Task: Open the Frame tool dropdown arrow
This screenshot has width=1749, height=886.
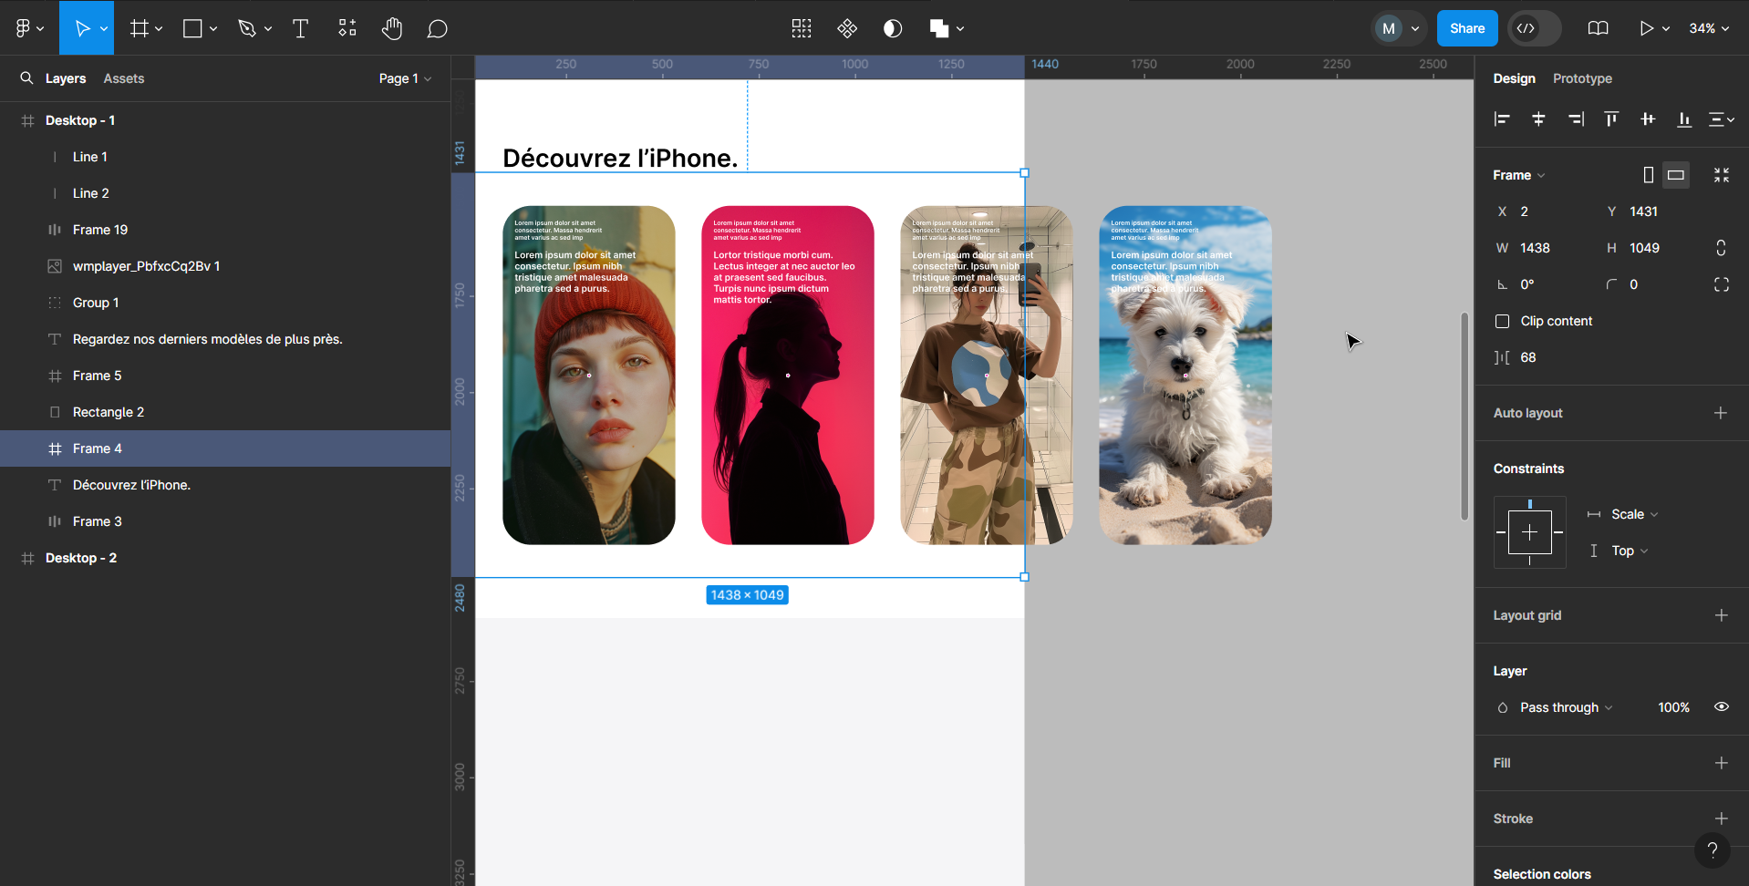Action: point(159,29)
